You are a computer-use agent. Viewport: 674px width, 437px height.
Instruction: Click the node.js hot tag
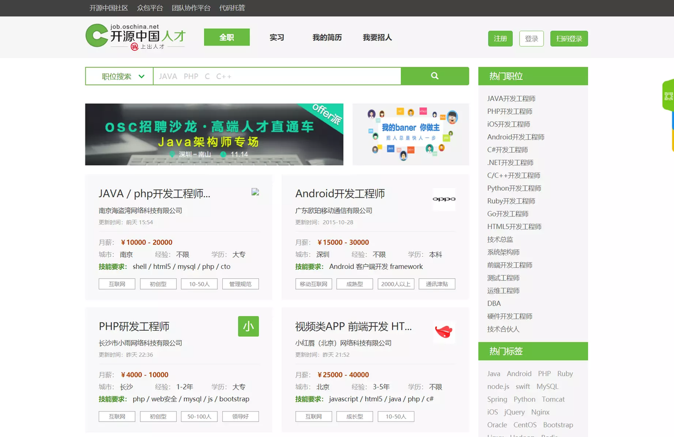(x=498, y=387)
